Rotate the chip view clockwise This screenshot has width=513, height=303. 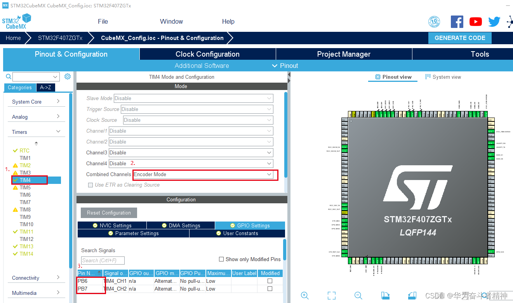385,296
